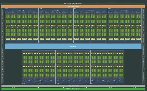Select Raster Engine in the top-left GPC
This screenshot has width=147, height=91.
pyautogui.click(x=22, y=10)
